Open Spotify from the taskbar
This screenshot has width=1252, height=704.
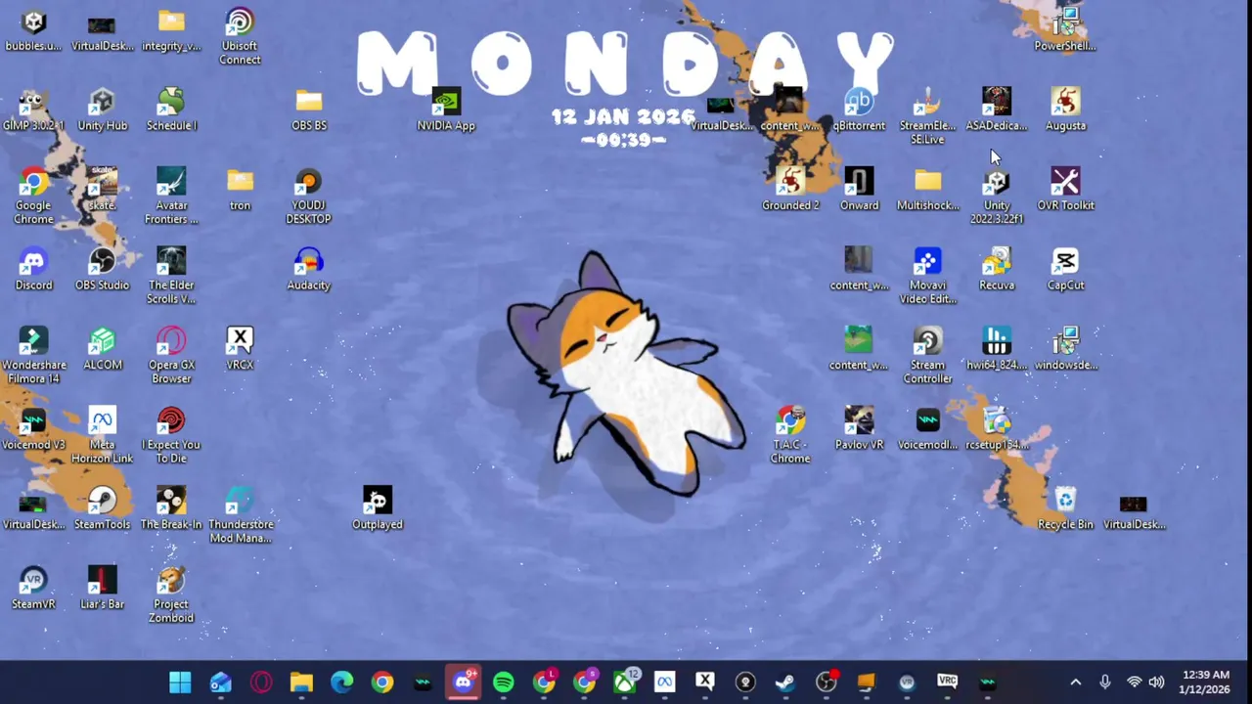(503, 682)
